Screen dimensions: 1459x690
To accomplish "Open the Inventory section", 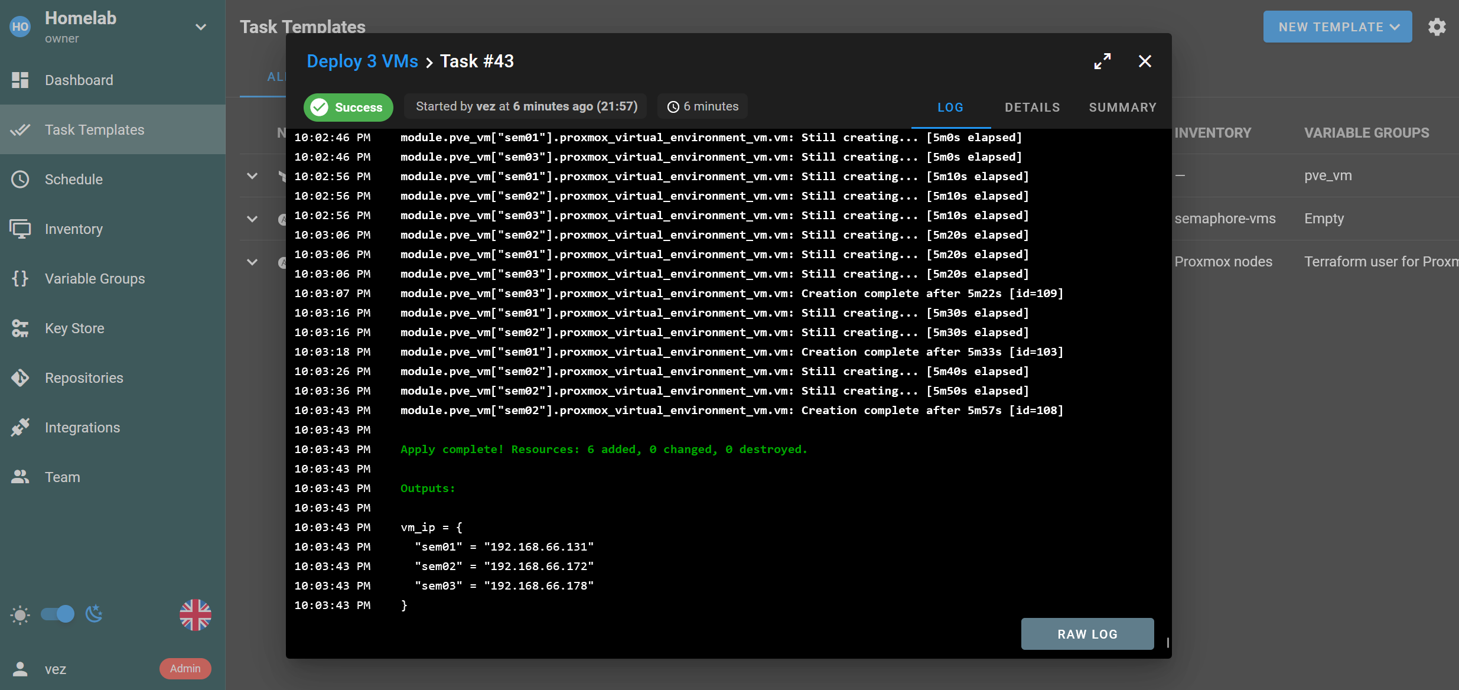I will (73, 229).
